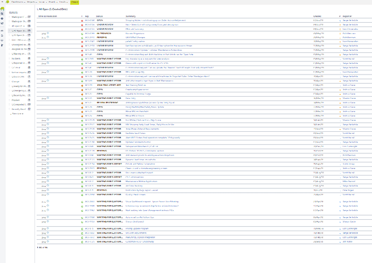
Task: Click the yellow Create button
Action: click(x=74, y=2)
